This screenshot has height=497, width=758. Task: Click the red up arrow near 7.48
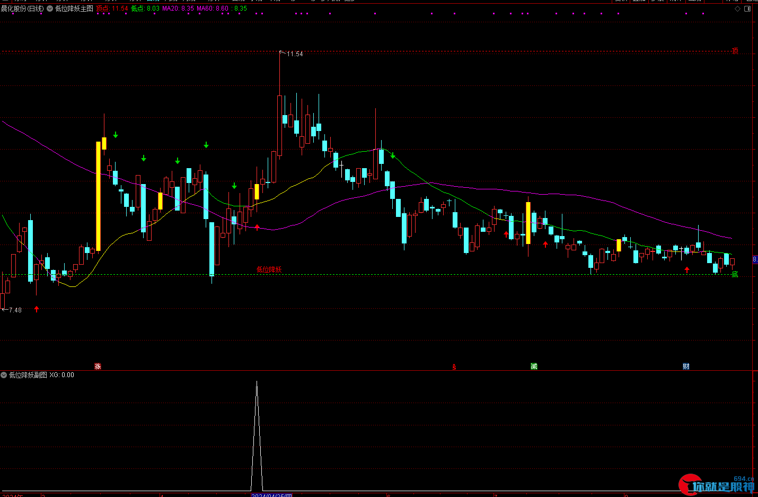37,309
